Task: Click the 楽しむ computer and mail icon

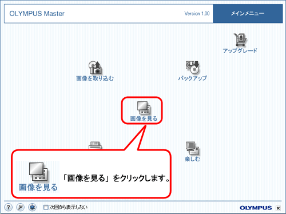Action: click(192, 148)
